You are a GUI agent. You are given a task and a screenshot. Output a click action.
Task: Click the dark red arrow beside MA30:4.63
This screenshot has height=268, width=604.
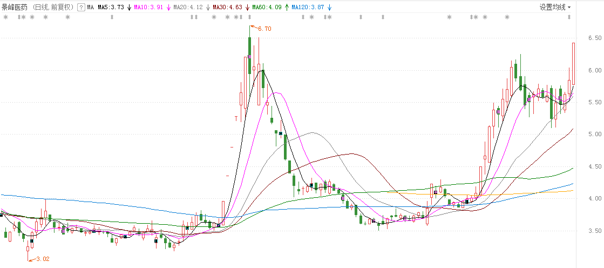click(x=247, y=8)
